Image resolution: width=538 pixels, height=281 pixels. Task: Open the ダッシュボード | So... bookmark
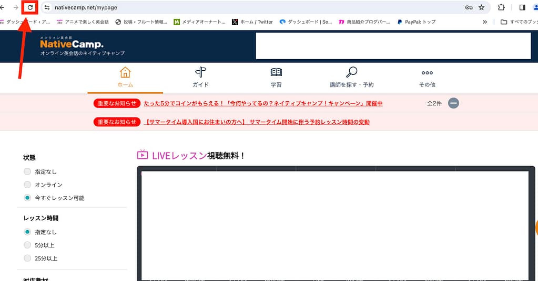pos(306,22)
